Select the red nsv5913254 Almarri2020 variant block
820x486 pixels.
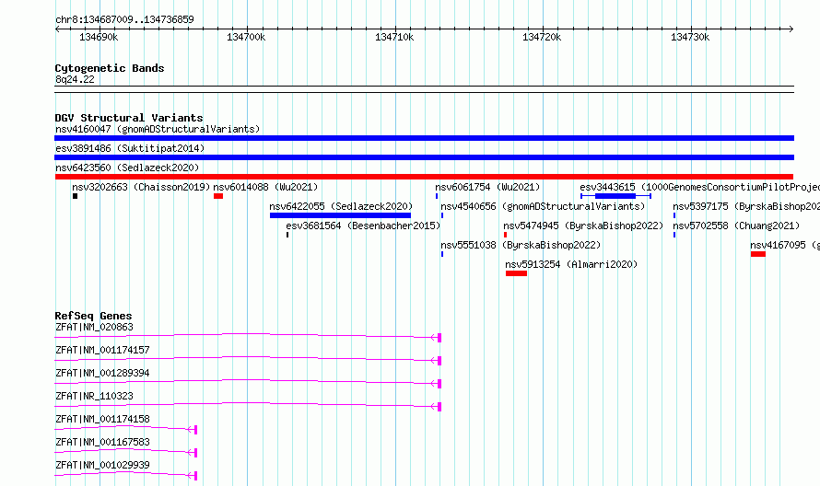pyautogui.click(x=516, y=273)
